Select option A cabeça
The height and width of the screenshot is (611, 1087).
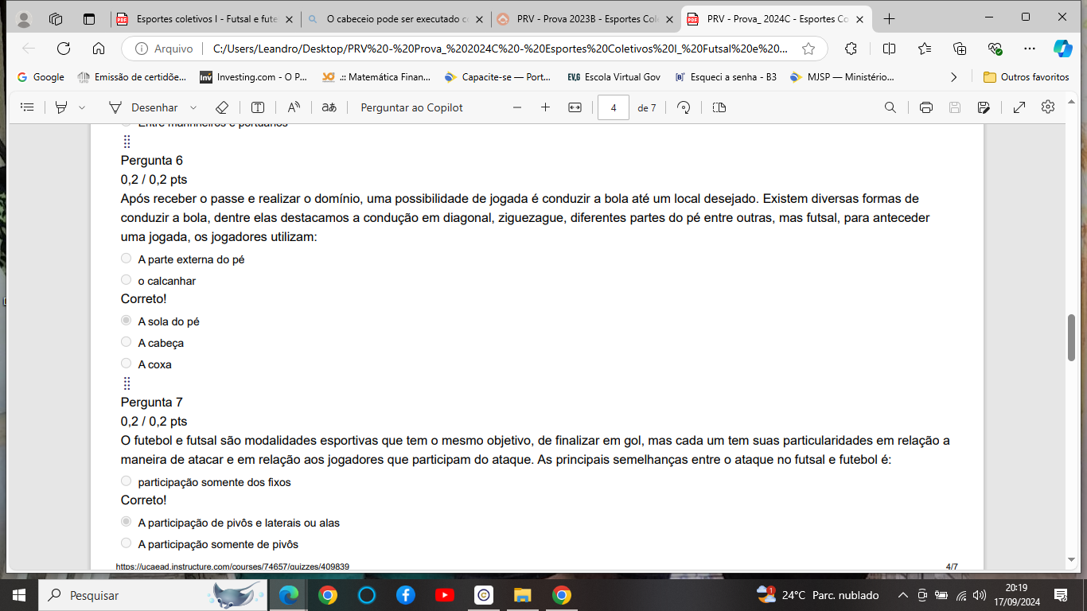pos(126,342)
